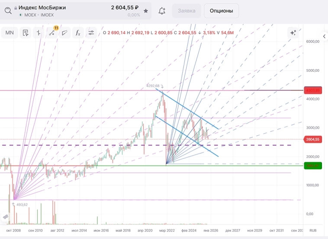Click the AI sparkle assistant icon

pos(293,32)
